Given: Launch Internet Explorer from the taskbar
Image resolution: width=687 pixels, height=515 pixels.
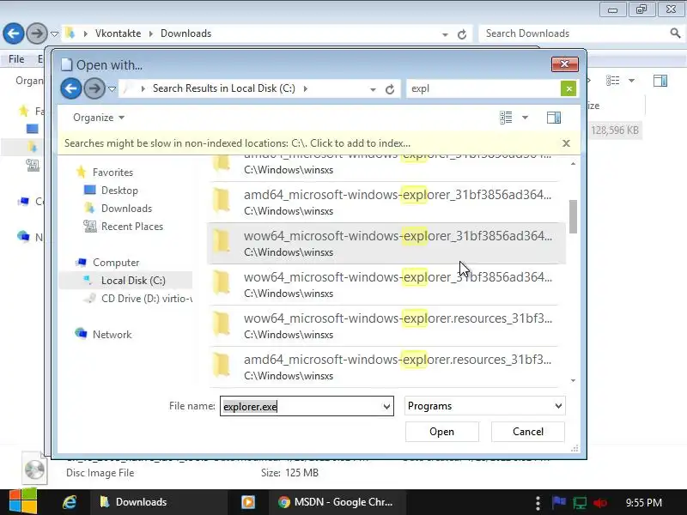Looking at the screenshot, I should [x=70, y=502].
